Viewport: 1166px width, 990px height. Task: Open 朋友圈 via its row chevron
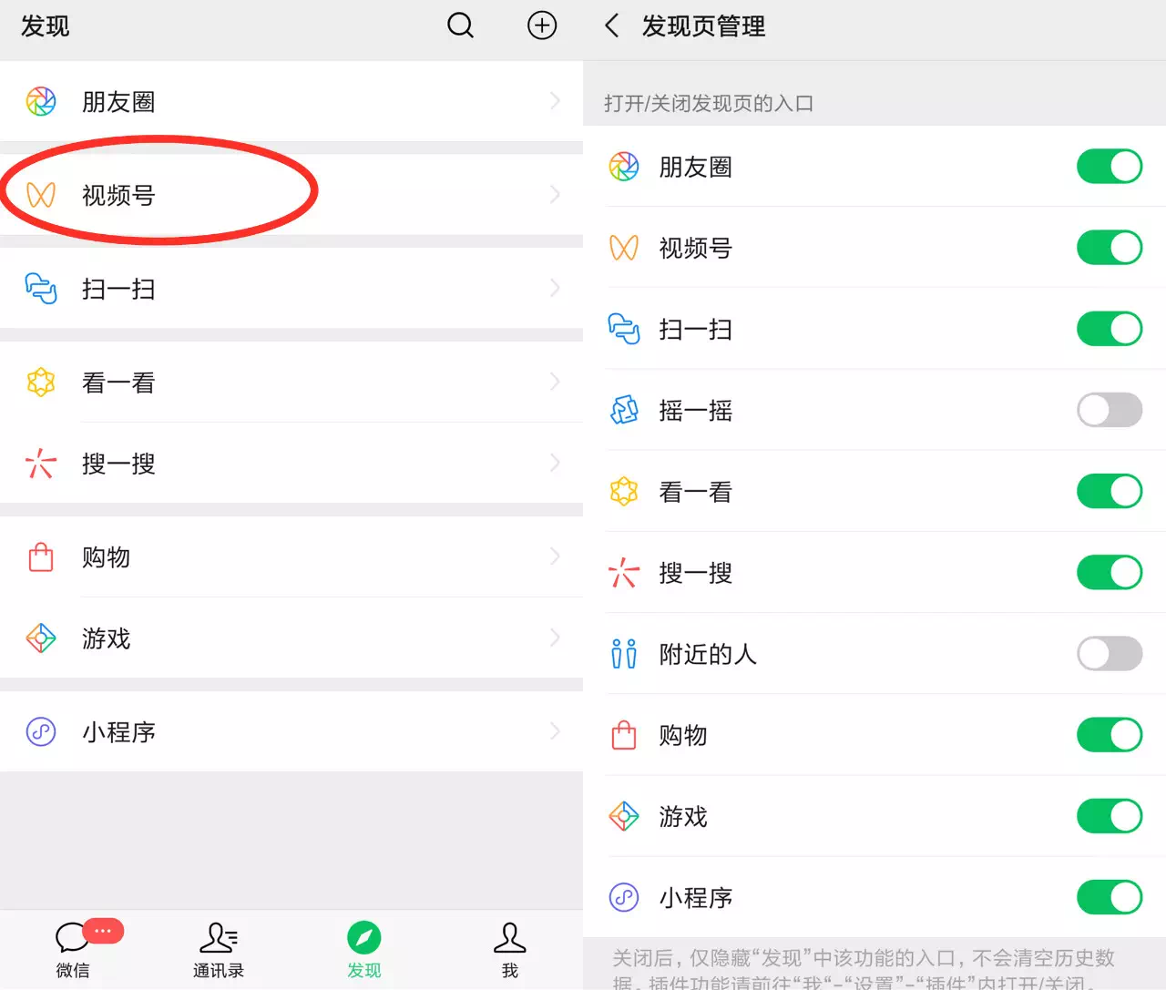pyautogui.click(x=556, y=101)
